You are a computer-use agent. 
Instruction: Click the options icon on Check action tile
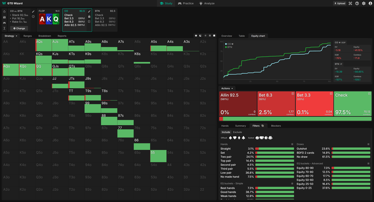tap(369, 93)
